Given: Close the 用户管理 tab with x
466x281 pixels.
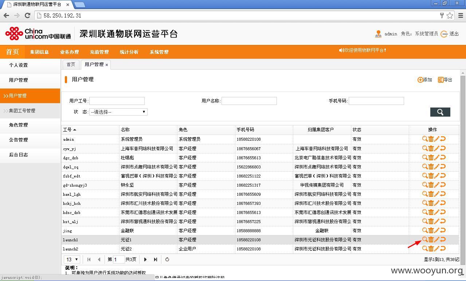Looking at the screenshot, I should coord(107,65).
